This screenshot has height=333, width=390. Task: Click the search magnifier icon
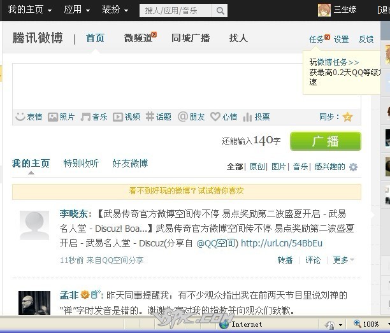(220, 10)
